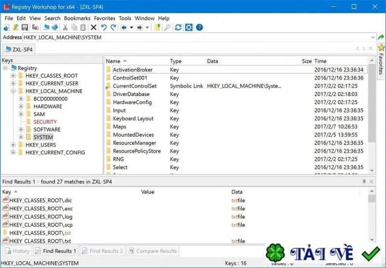Screen dimensions: 386x268
Task: Click the open file toolbar icon
Action: 16,28
